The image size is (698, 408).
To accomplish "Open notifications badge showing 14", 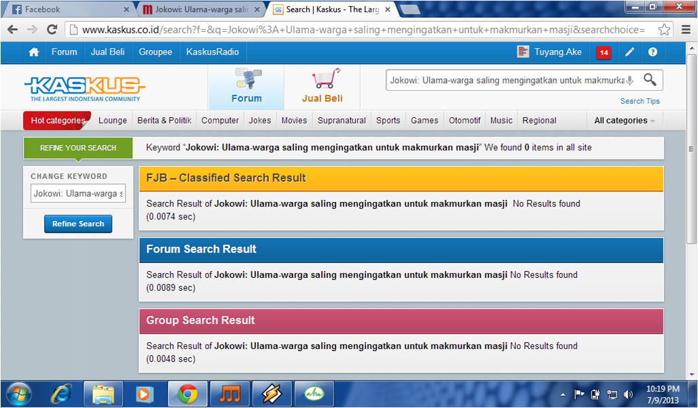I will 604,52.
